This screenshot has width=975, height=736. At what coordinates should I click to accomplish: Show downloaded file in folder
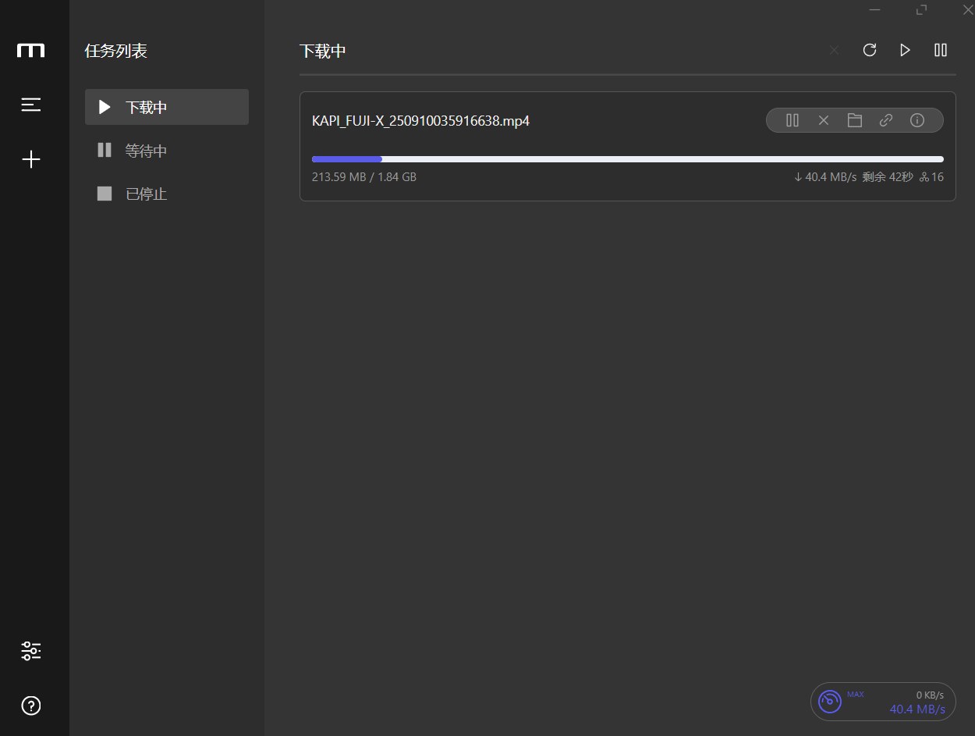(855, 120)
